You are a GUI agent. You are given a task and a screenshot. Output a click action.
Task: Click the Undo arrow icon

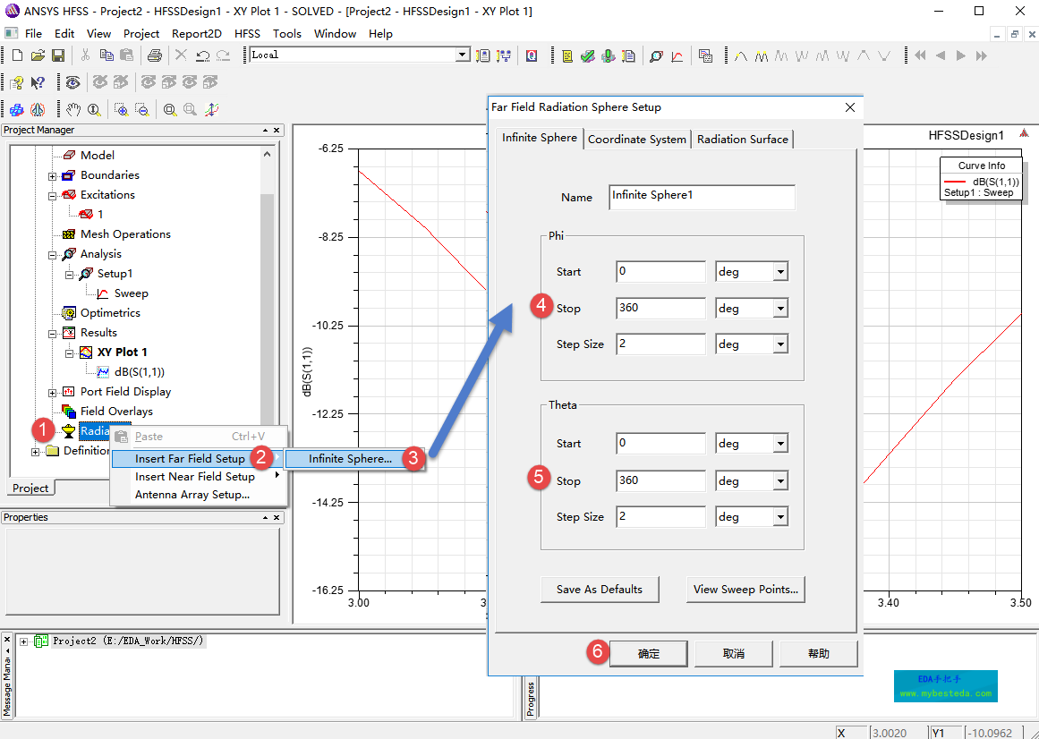click(x=202, y=55)
